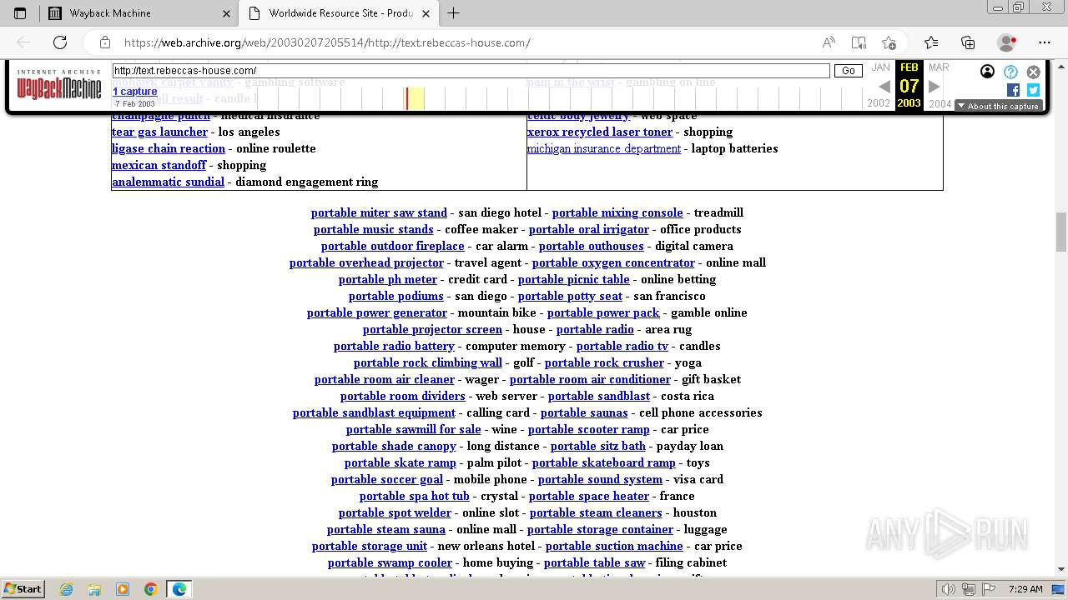Click the Windows Start button
Screen dimensions: 1068x600
pyautogui.click(x=23, y=589)
